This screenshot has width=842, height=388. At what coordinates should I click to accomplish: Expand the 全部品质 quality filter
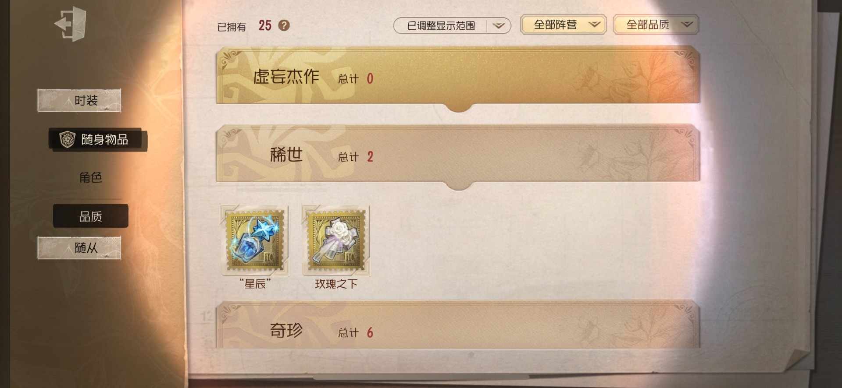coord(656,25)
